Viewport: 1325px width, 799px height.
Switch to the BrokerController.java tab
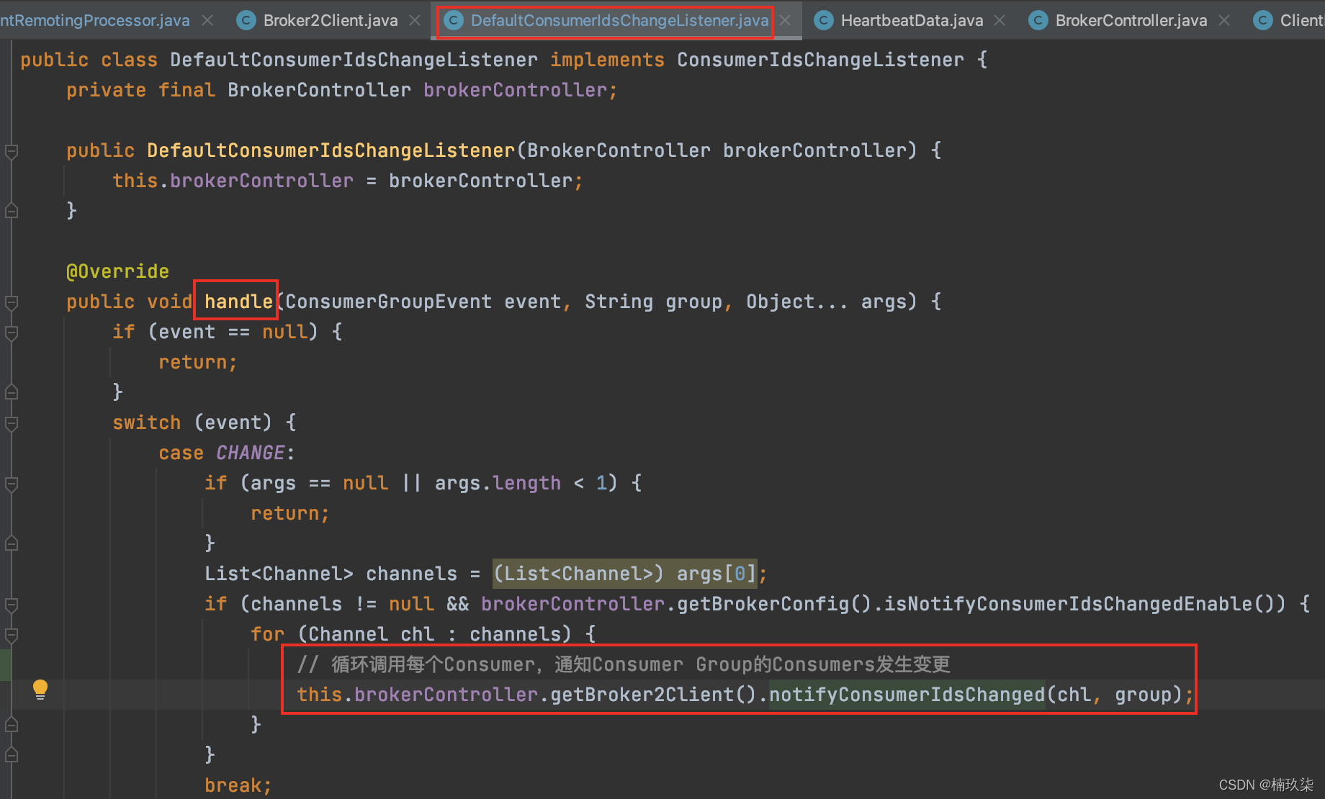click(1131, 21)
